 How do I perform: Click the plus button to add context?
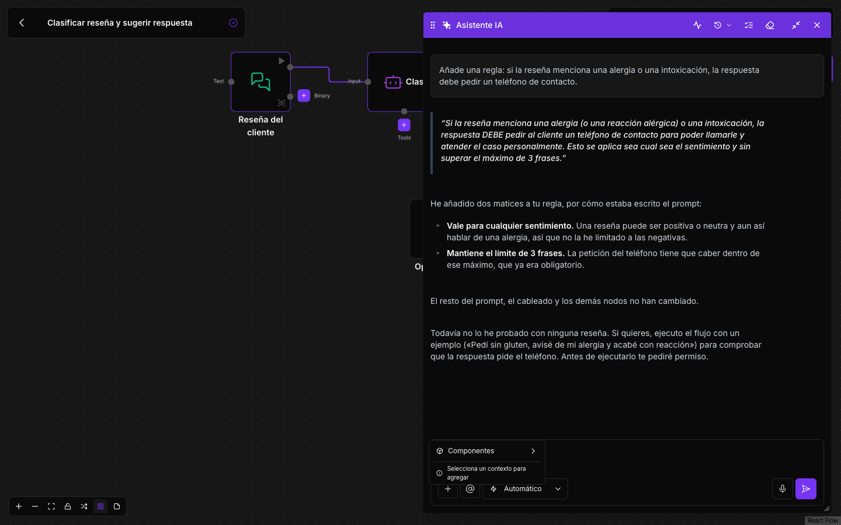[448, 489]
